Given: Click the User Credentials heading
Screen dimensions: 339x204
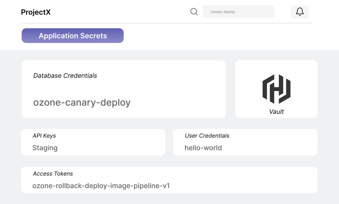Looking at the screenshot, I should click(207, 136).
